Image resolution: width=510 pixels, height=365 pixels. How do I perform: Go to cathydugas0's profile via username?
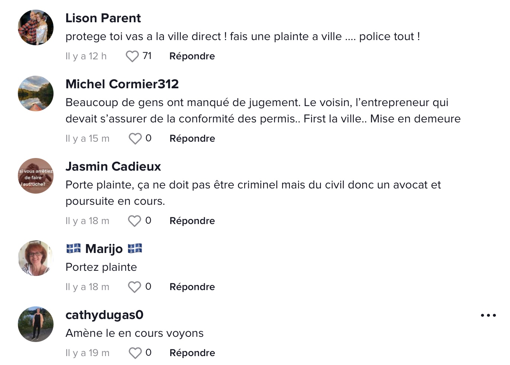click(104, 315)
